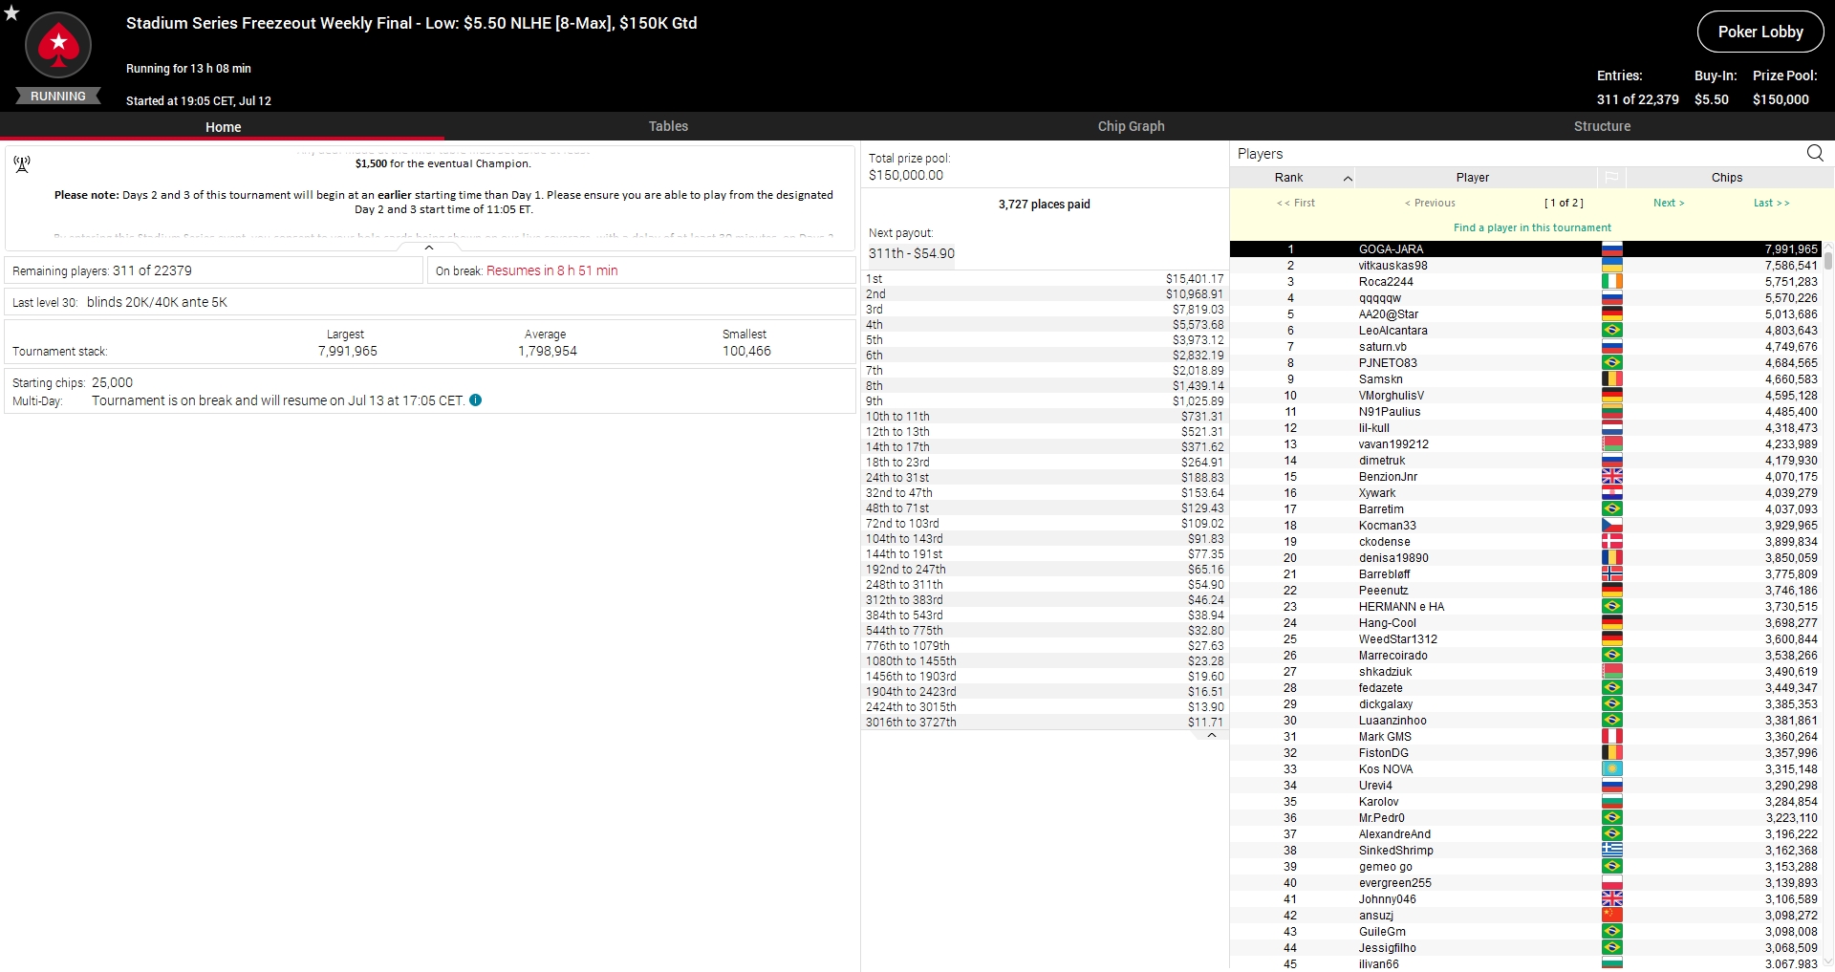Click Barrebløff's Norway flag

point(1612,574)
